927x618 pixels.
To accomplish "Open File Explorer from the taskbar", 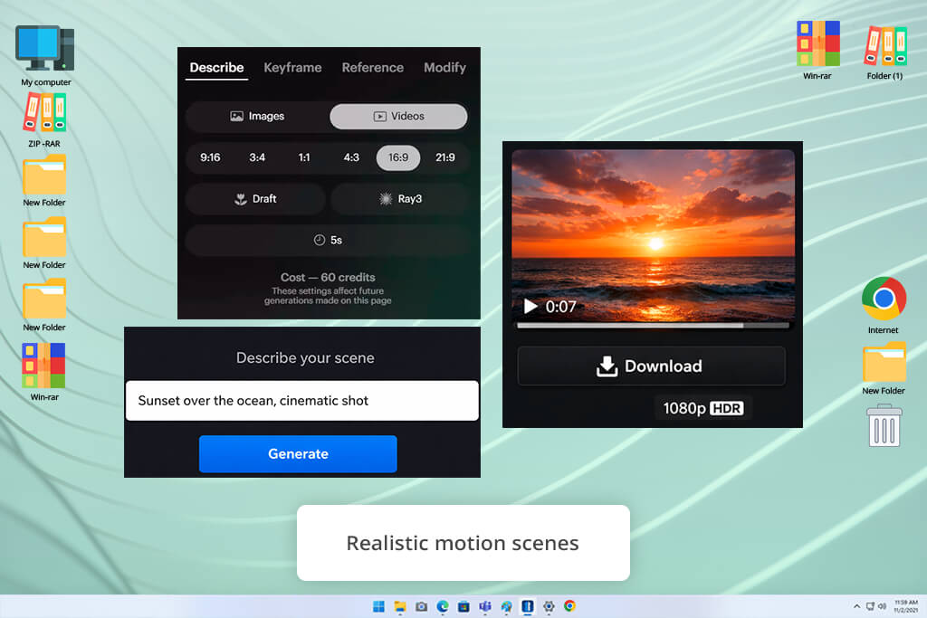I will click(400, 606).
